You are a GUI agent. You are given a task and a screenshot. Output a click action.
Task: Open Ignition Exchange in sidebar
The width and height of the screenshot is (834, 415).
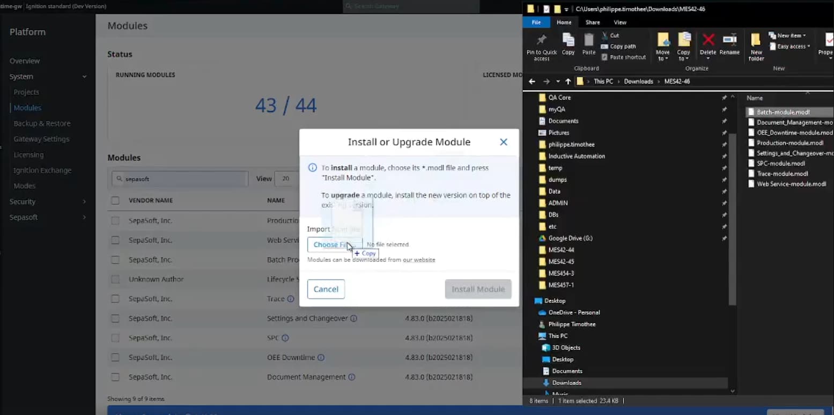click(x=42, y=170)
